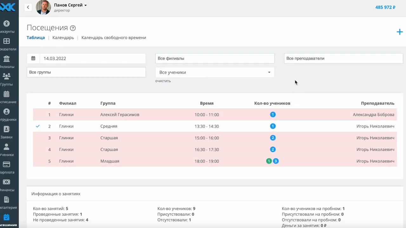The image size is (406, 228).
Task: Open the calendar icon beside the date field
Action: 33,58
